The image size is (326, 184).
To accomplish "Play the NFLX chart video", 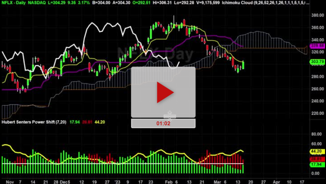I will pyautogui.click(x=163, y=92).
